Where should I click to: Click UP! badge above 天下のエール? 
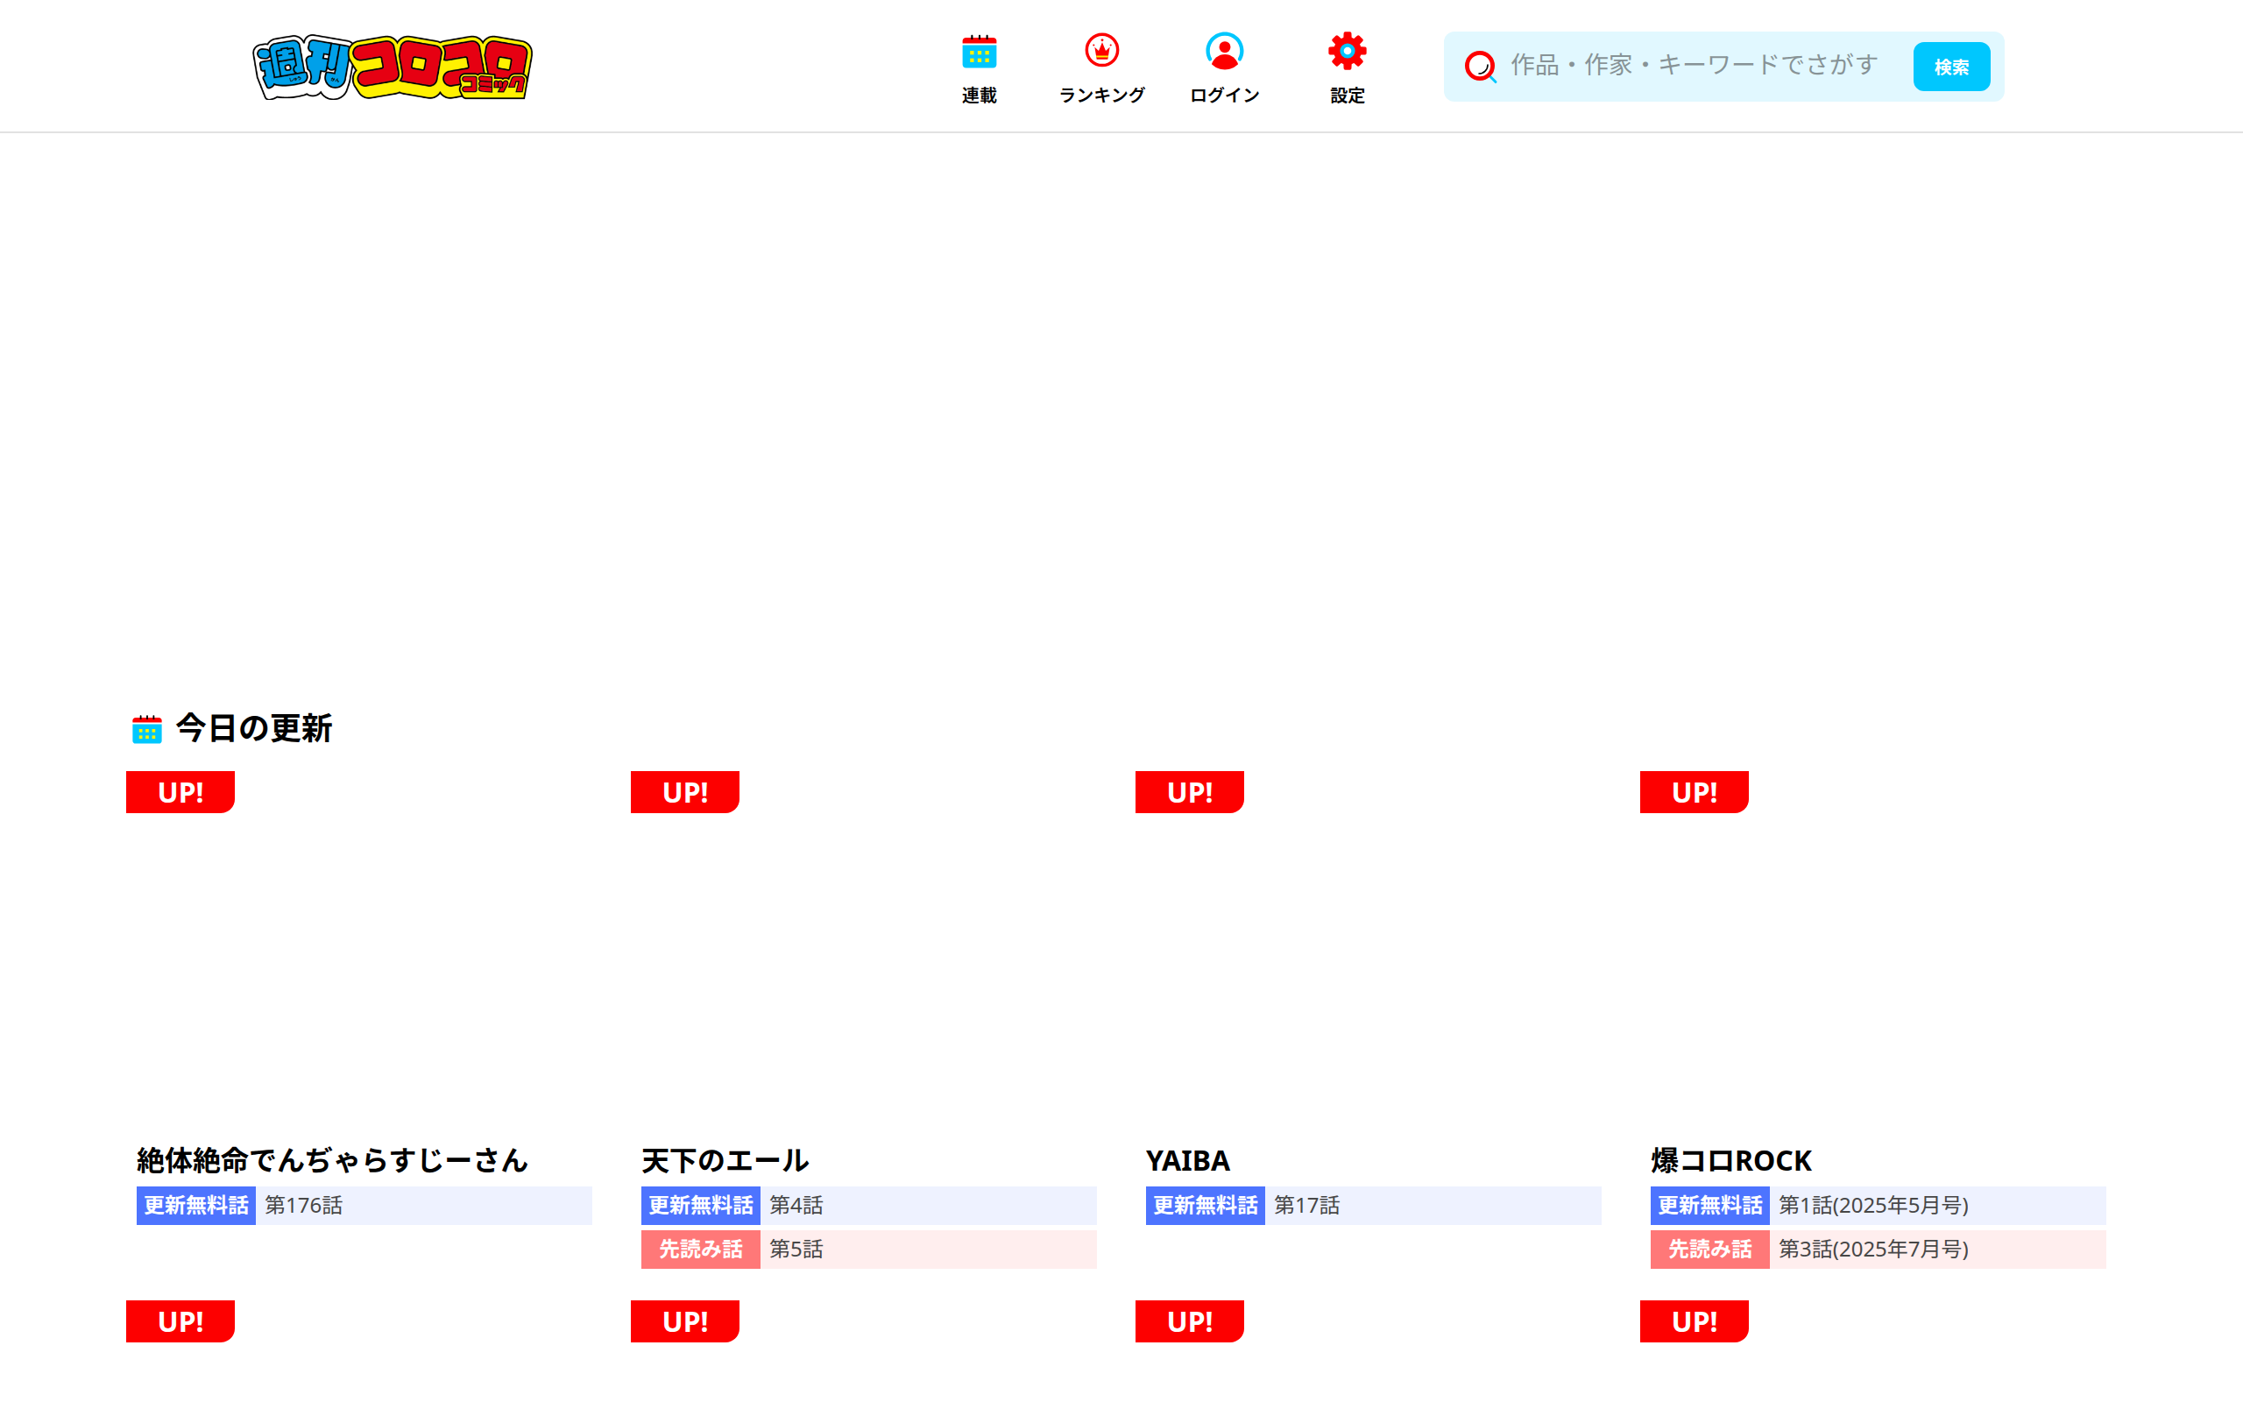point(685,792)
